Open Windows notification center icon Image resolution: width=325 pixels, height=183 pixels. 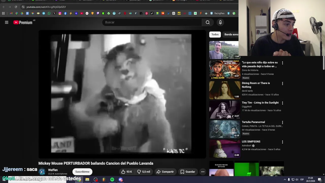[320, 180]
